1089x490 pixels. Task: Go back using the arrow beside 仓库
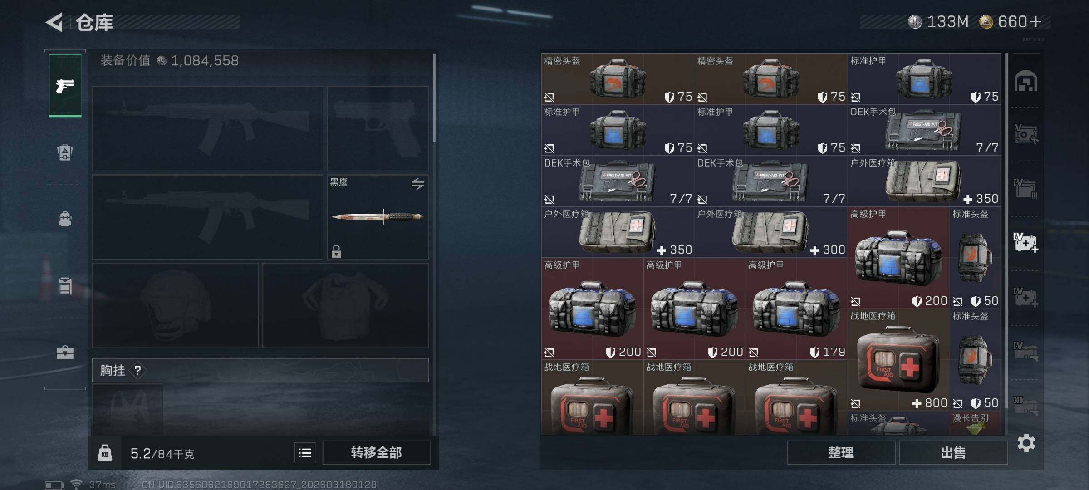point(54,22)
